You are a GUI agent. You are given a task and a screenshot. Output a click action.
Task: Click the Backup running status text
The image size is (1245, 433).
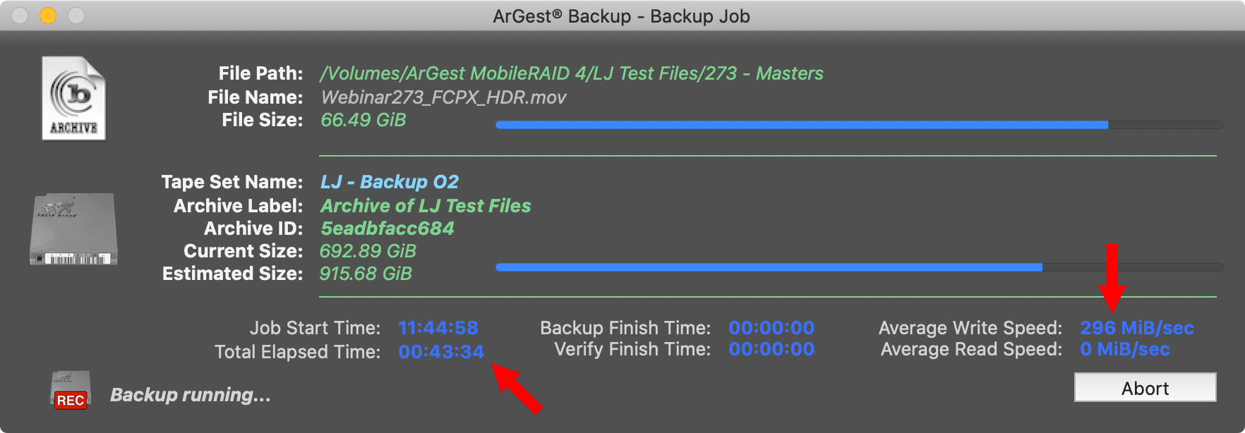[x=191, y=395]
